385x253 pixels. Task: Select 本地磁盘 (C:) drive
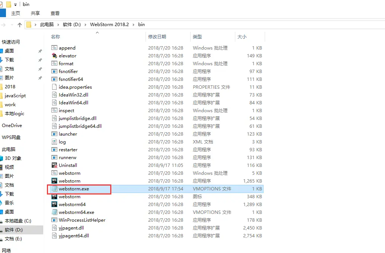click(x=18, y=221)
